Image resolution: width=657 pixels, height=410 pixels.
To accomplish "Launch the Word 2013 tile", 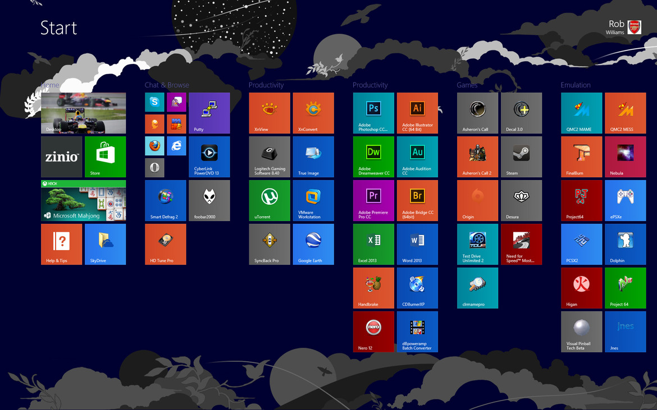I will point(417,245).
